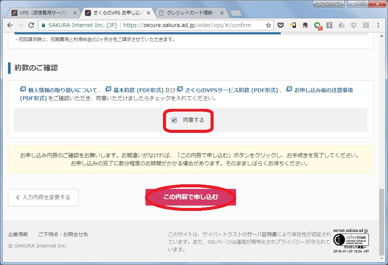Click the page vertical scrollbar thumb
The width and height of the screenshot is (388, 265).
pyautogui.click(x=382, y=222)
